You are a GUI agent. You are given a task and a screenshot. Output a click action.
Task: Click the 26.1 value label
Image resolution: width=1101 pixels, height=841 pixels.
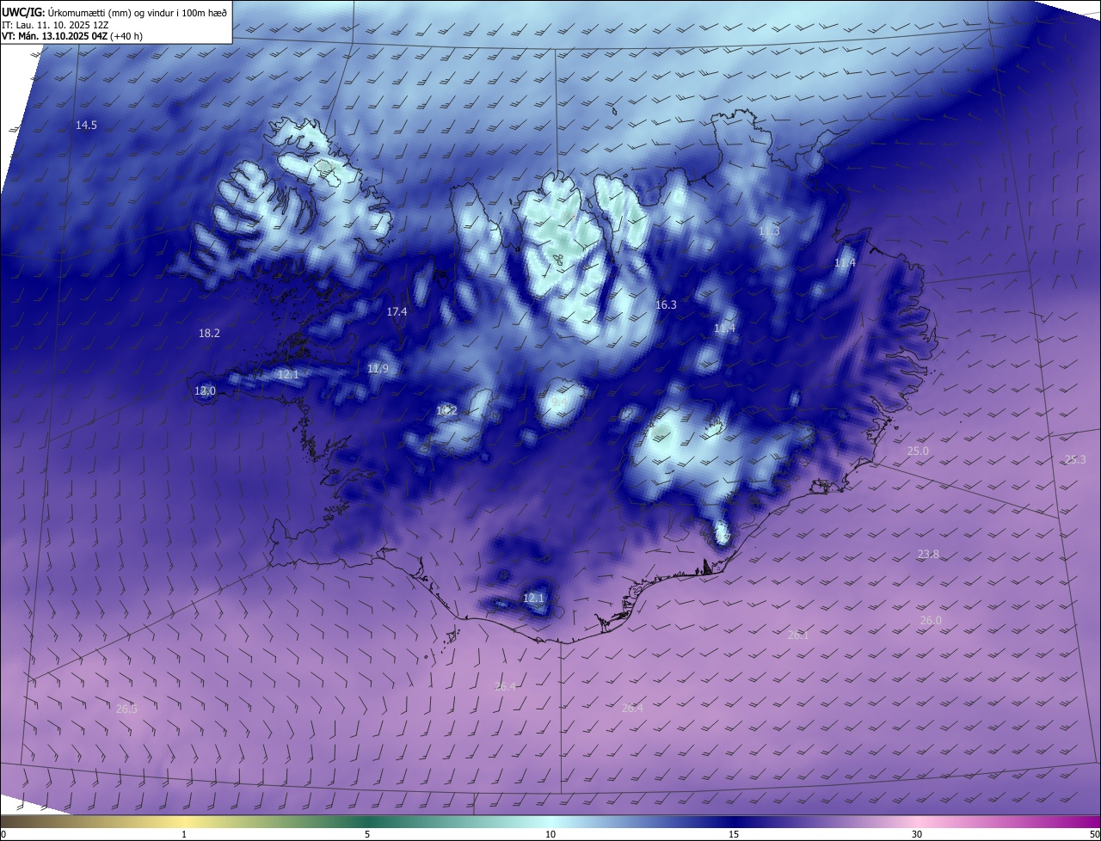798,635
